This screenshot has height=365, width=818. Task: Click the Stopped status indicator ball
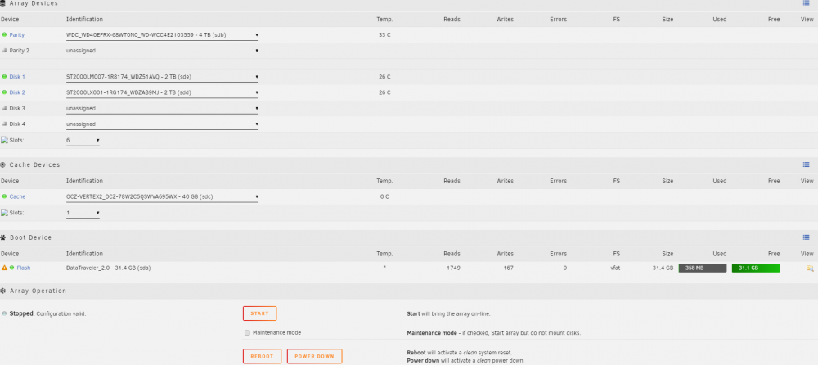tap(4, 313)
